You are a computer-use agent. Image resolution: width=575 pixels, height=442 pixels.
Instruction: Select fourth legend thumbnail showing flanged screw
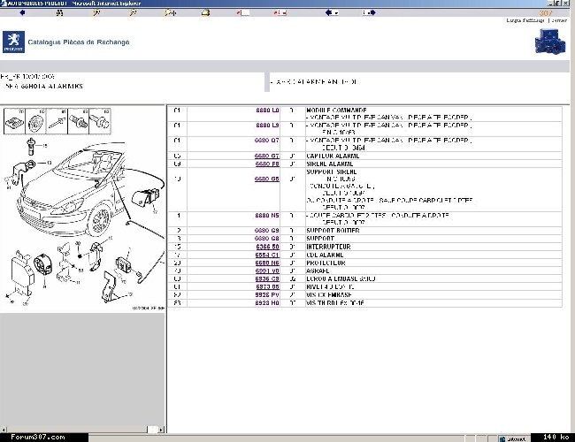78,121
